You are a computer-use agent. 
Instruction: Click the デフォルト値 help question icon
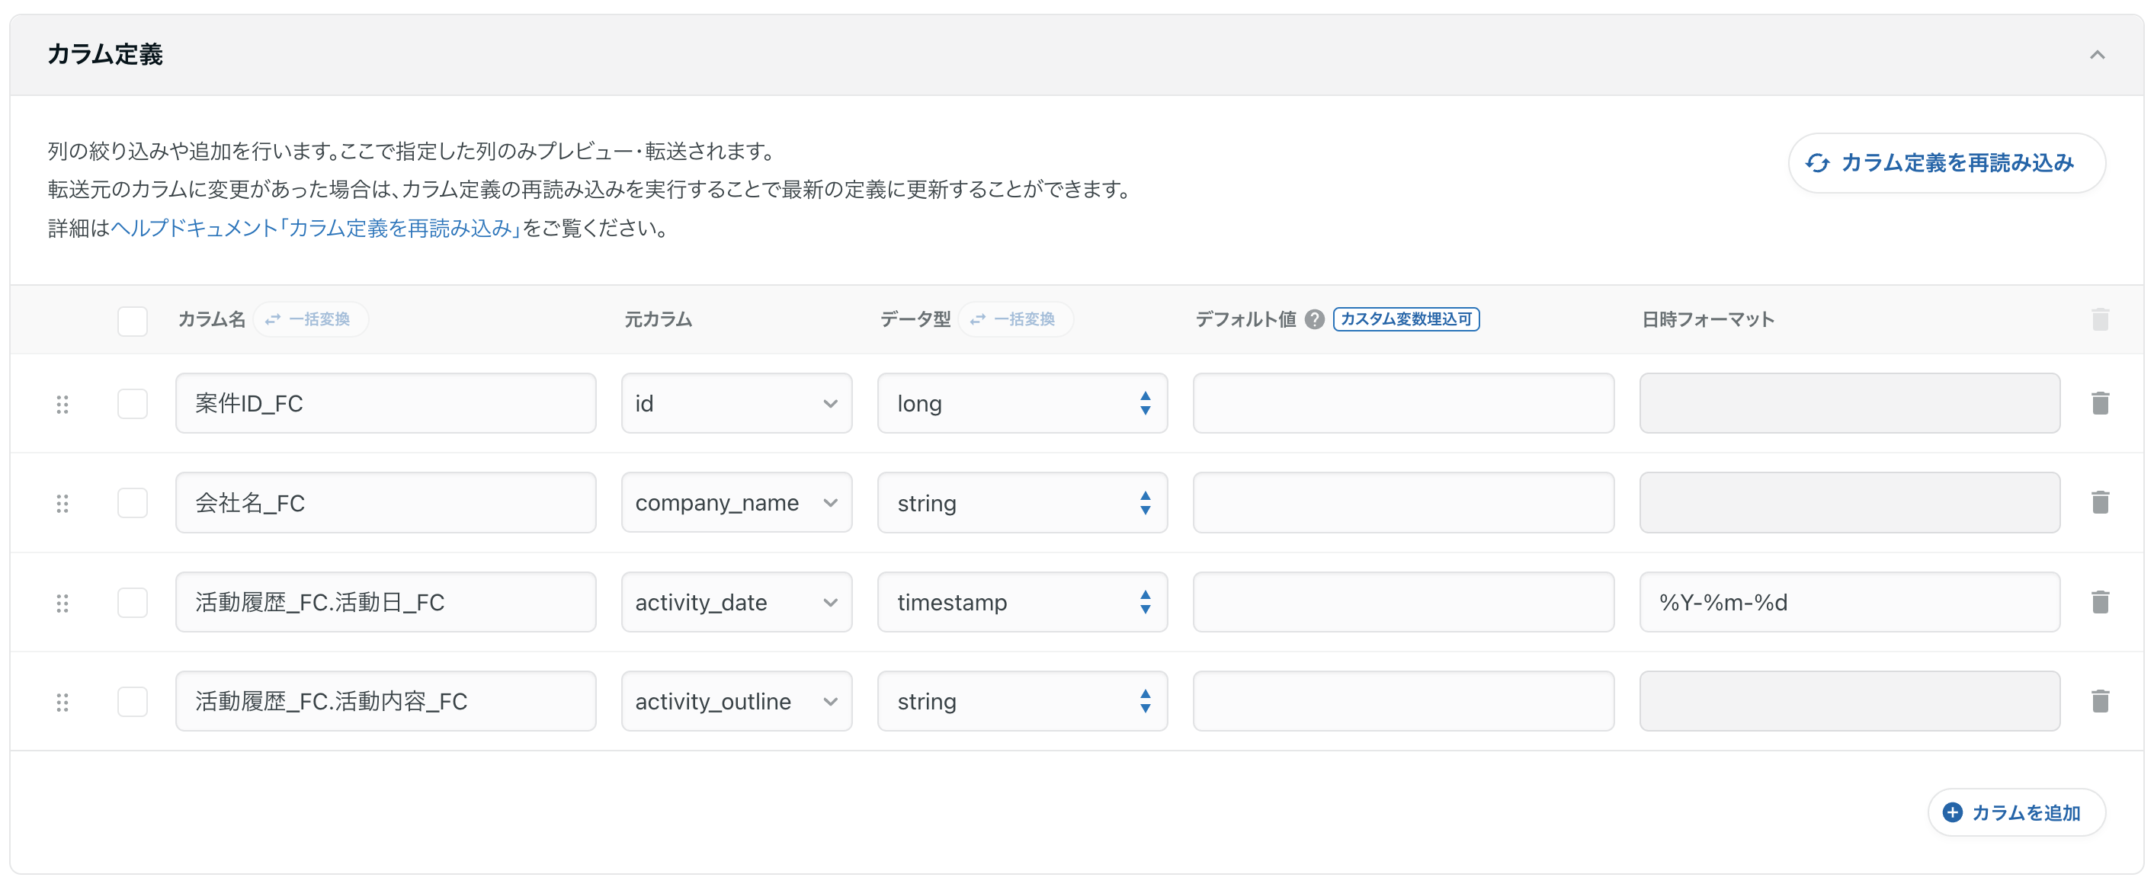pos(1315,319)
